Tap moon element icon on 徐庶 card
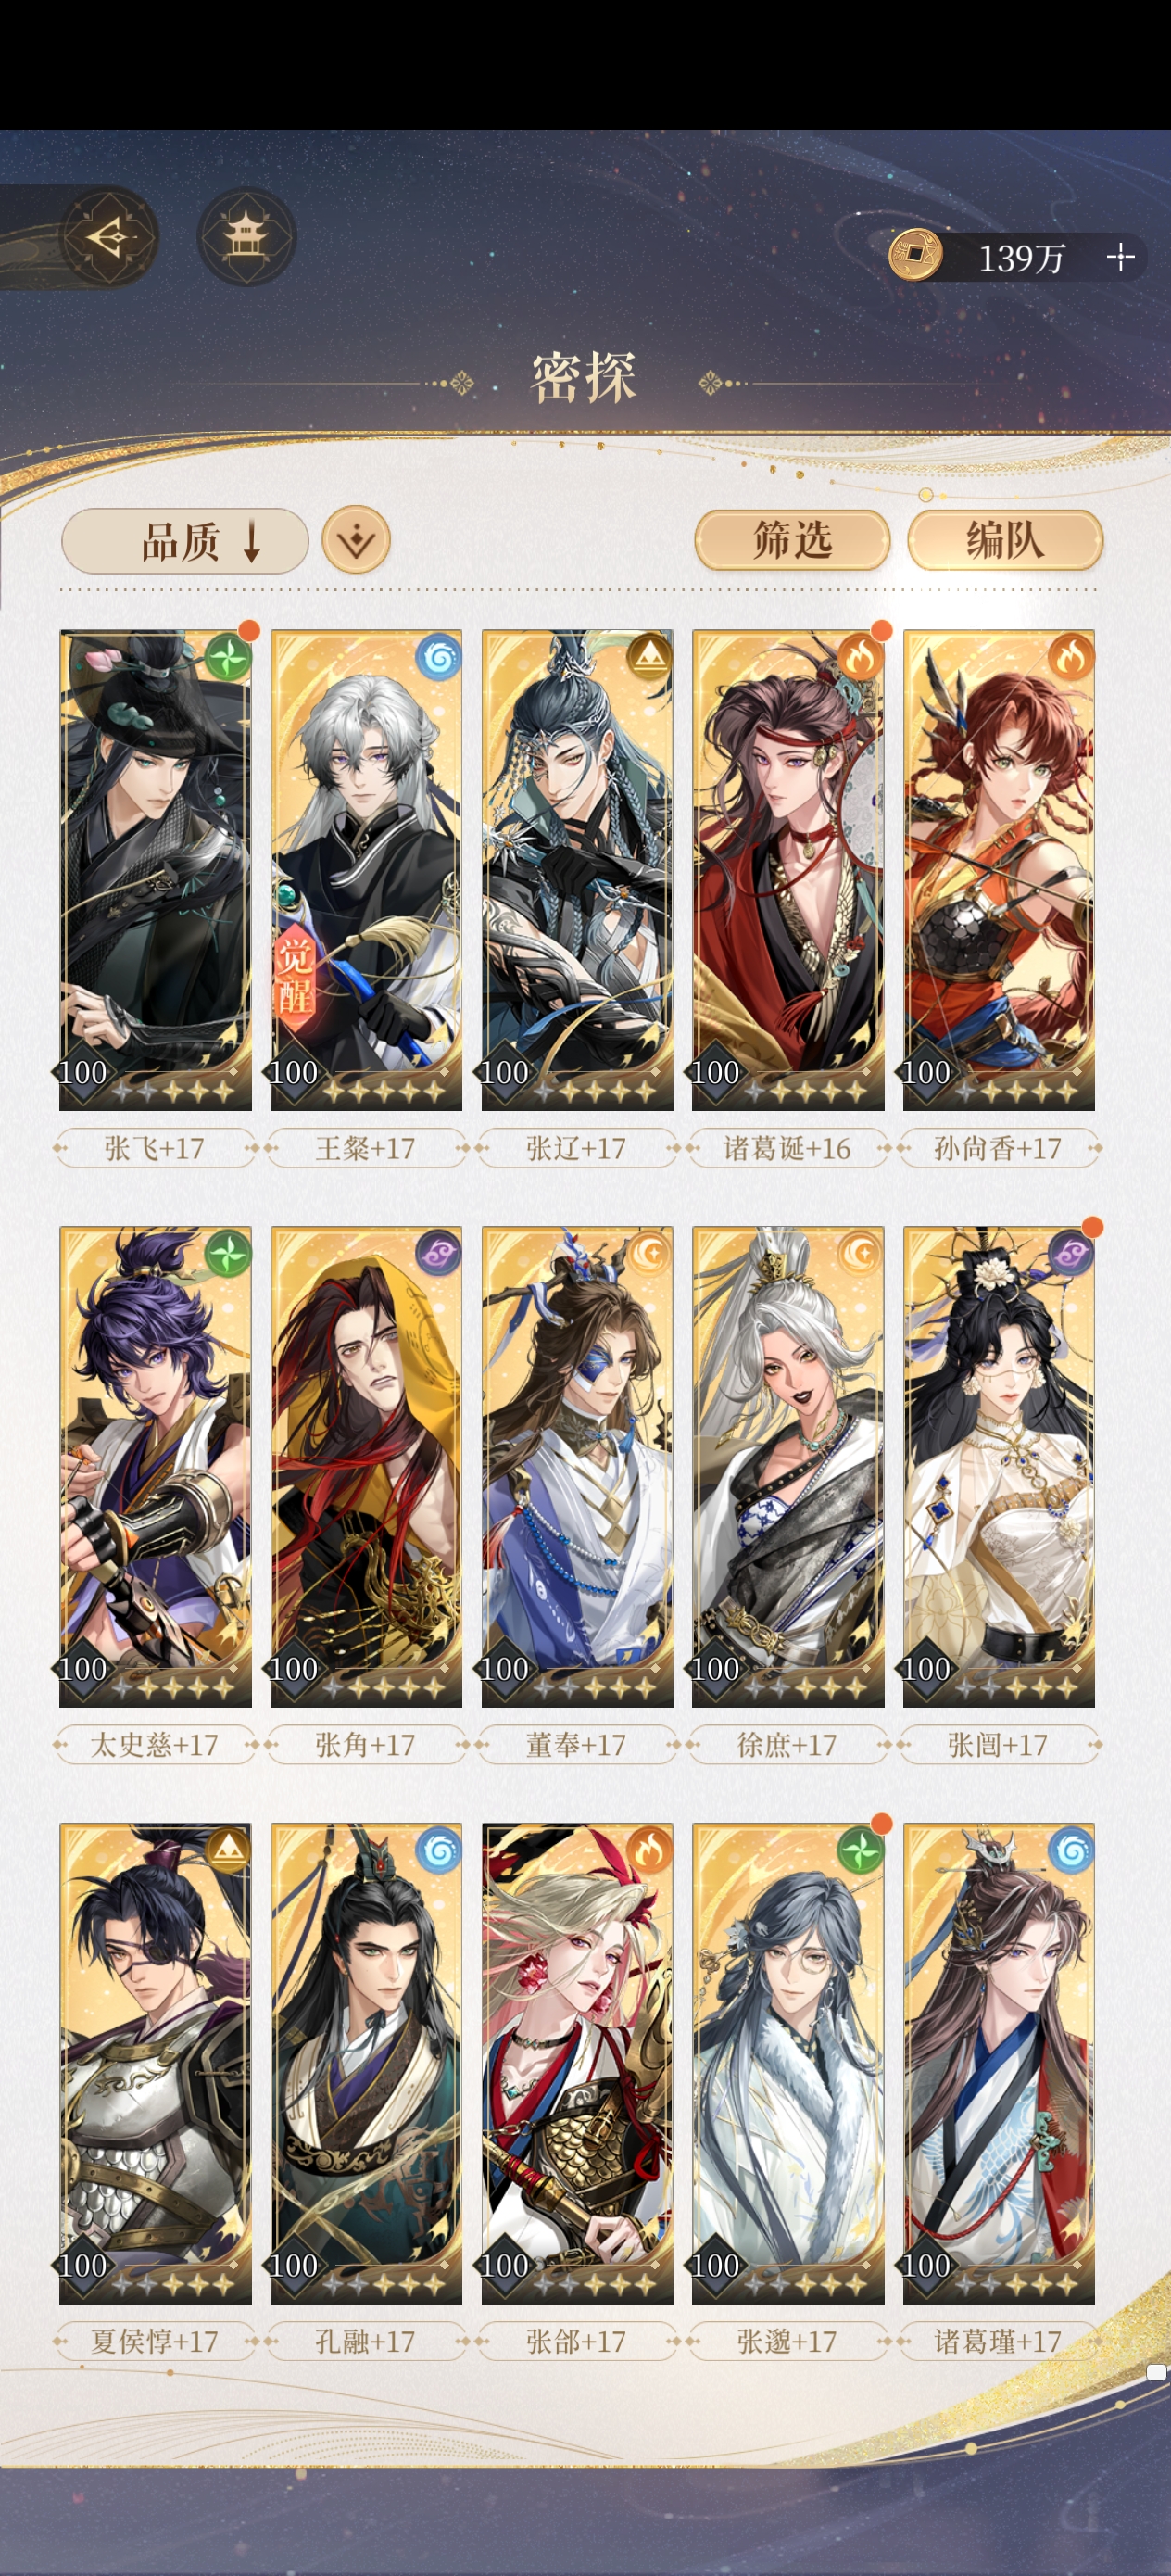 (860, 1253)
